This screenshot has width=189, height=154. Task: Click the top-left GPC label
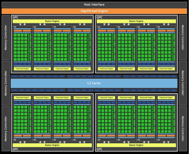(x=15, y=18)
